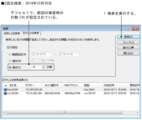
Task: Close the 検索 dialog with X
Action: tap(136, 29)
